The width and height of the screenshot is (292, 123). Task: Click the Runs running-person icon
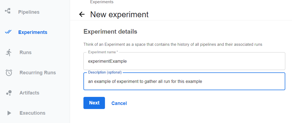pyautogui.click(x=9, y=52)
